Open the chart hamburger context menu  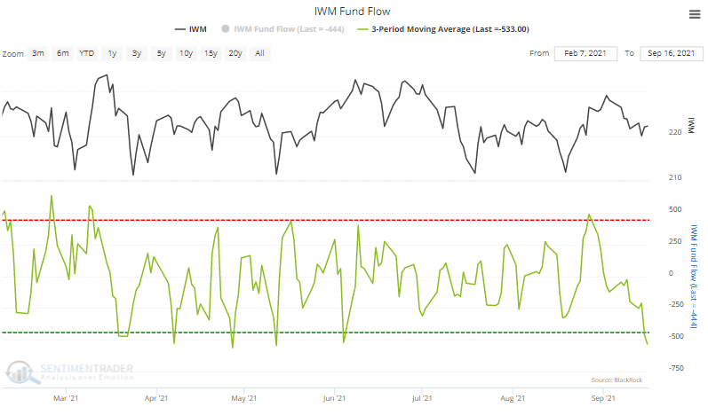(693, 13)
